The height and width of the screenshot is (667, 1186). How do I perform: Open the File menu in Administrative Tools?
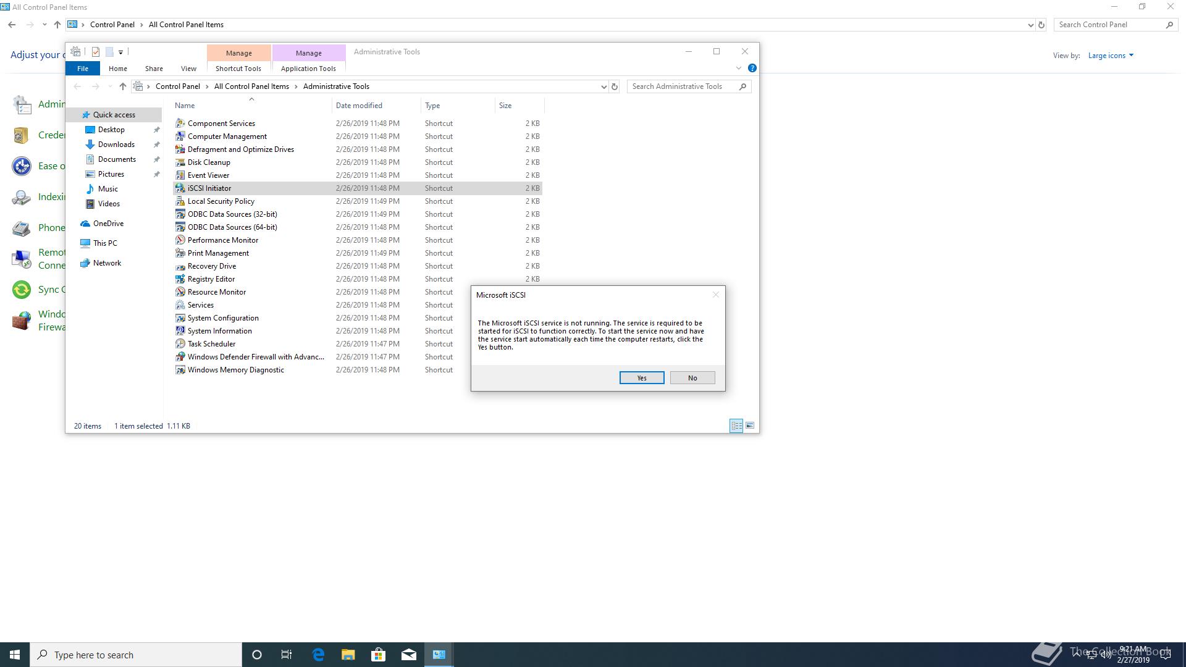(82, 69)
